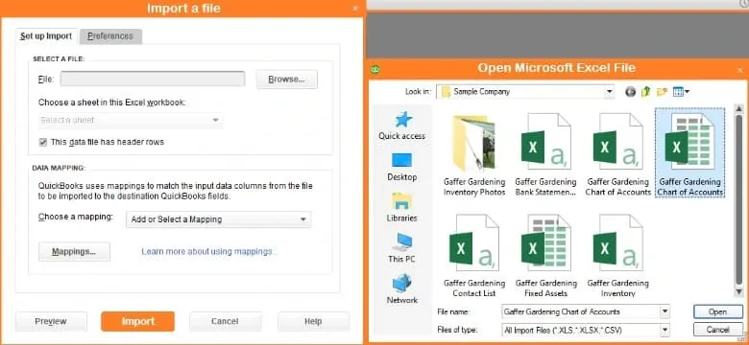Image resolution: width=749 pixels, height=345 pixels.
Task: Switch to the Preferences tab
Action: [x=110, y=36]
